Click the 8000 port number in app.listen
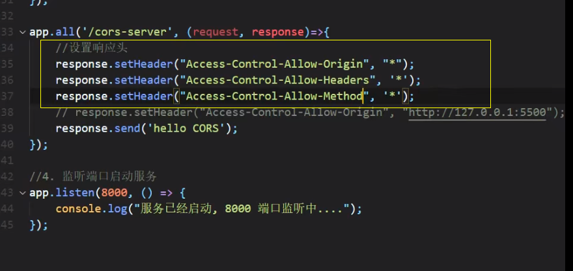573x271 pixels. [x=114, y=193]
